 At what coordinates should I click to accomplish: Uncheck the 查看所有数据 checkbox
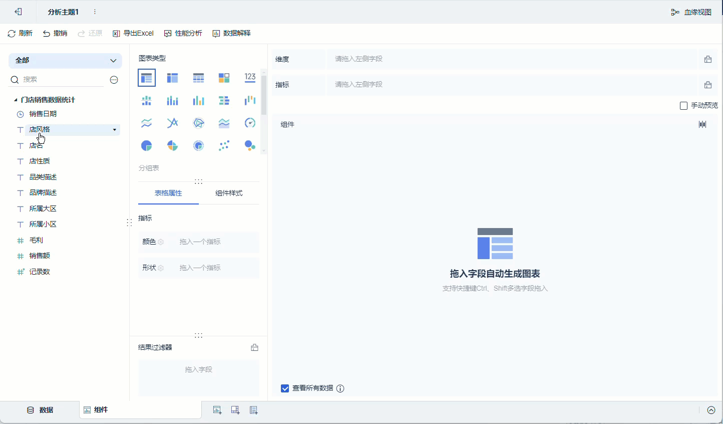(285, 388)
